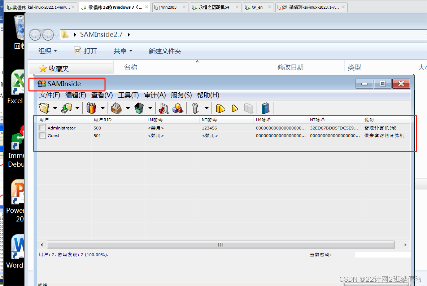Sort by 用户RID column header
Viewport: 427px width, 286px height.
[x=118, y=120]
